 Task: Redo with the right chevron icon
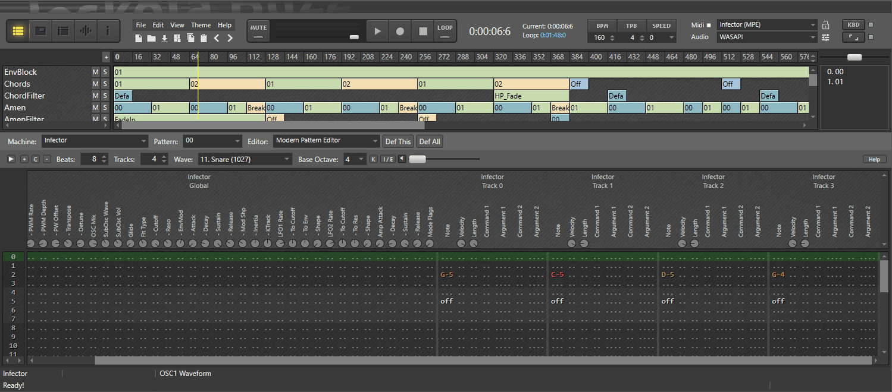pyautogui.click(x=230, y=38)
